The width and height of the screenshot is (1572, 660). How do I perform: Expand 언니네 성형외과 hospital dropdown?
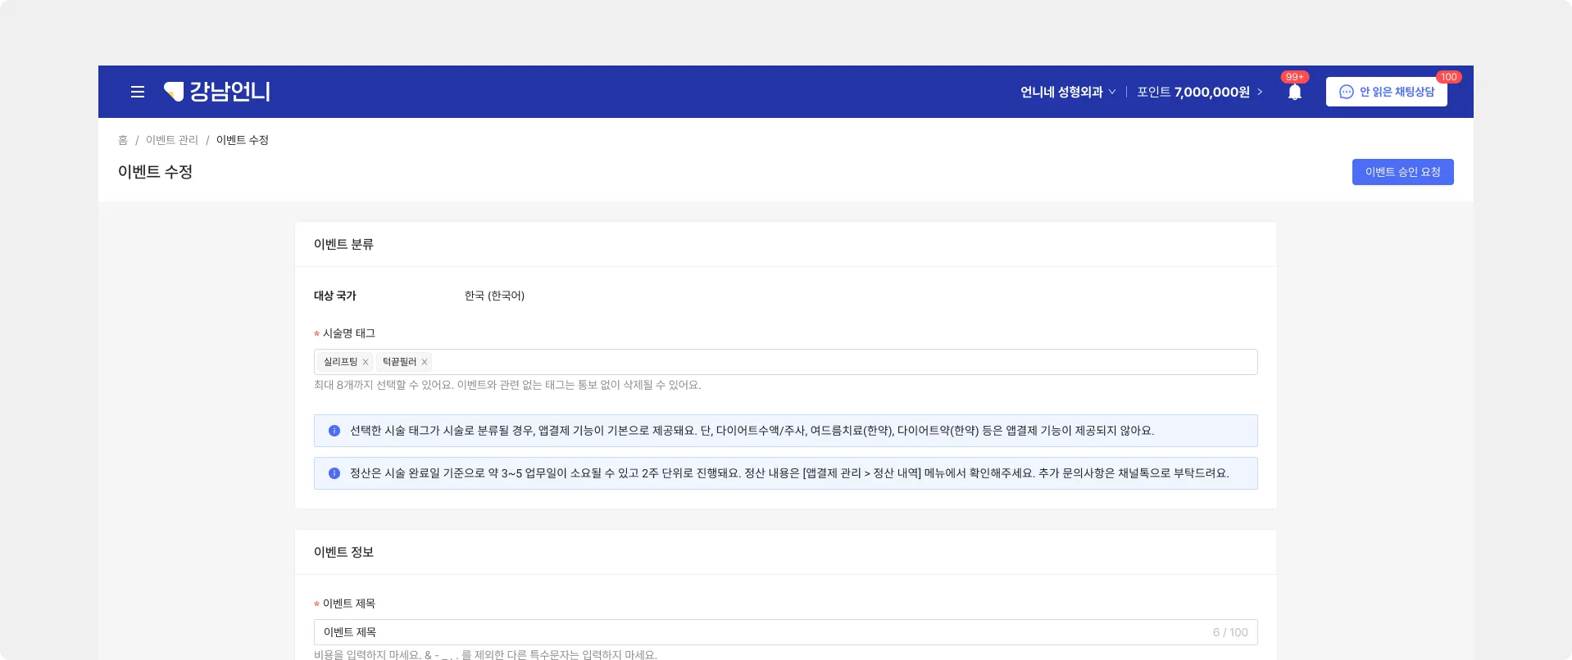pos(1068,92)
